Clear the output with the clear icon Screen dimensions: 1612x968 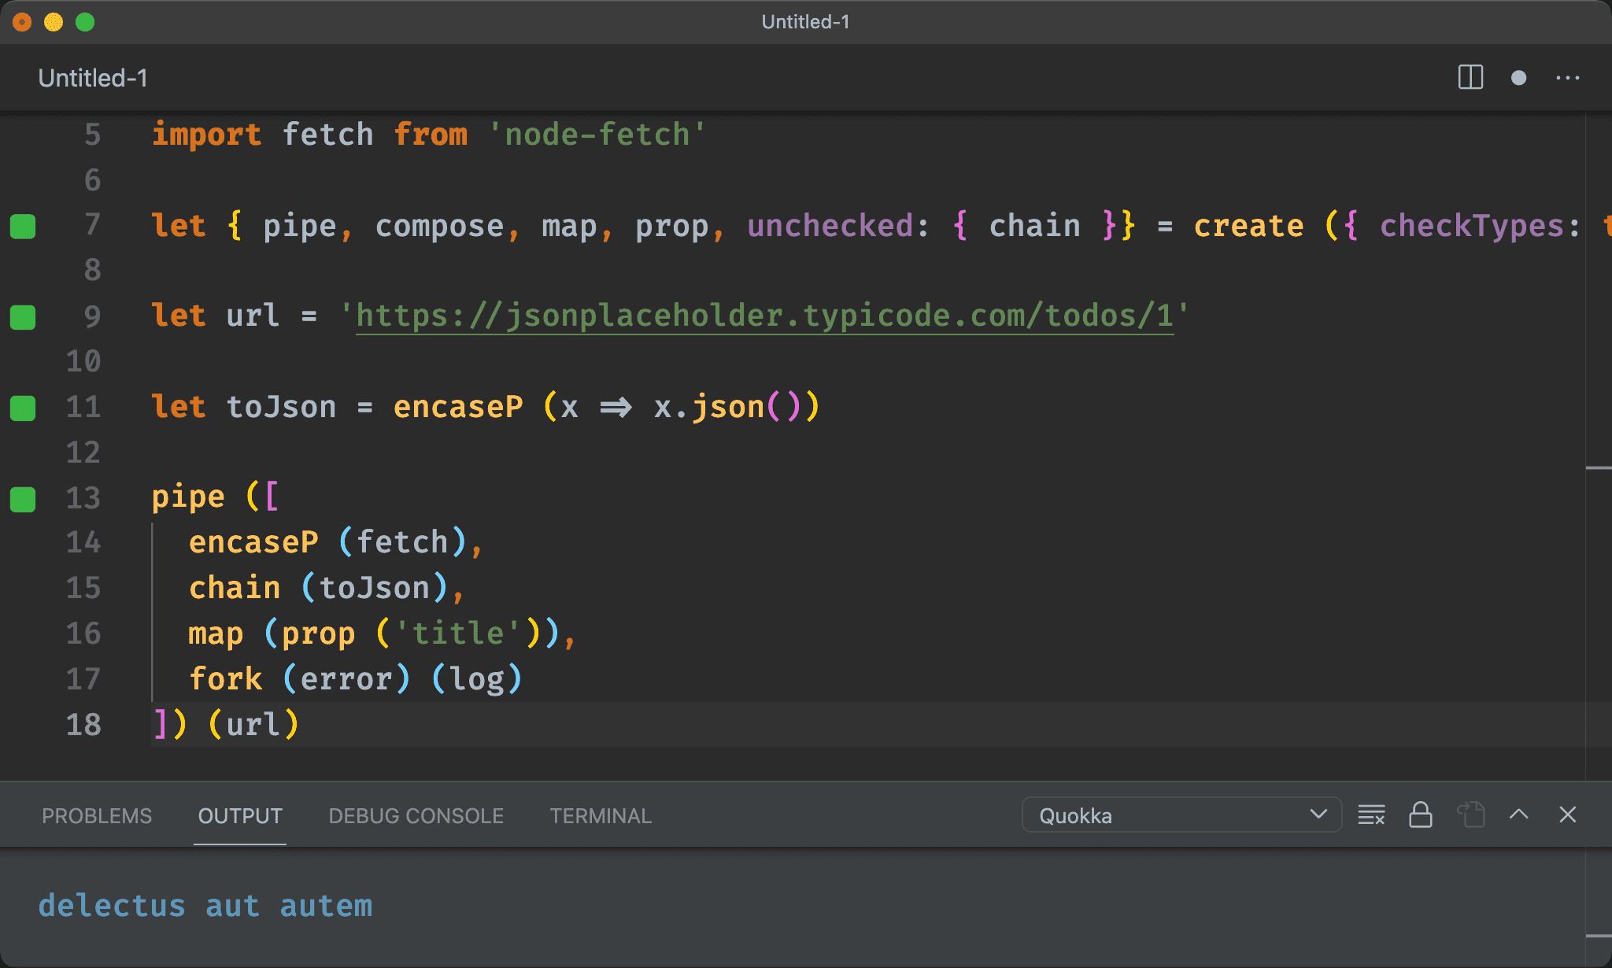[x=1371, y=815]
